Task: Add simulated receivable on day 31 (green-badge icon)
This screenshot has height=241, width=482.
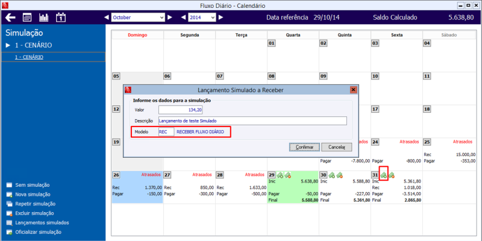Action: 384,175
